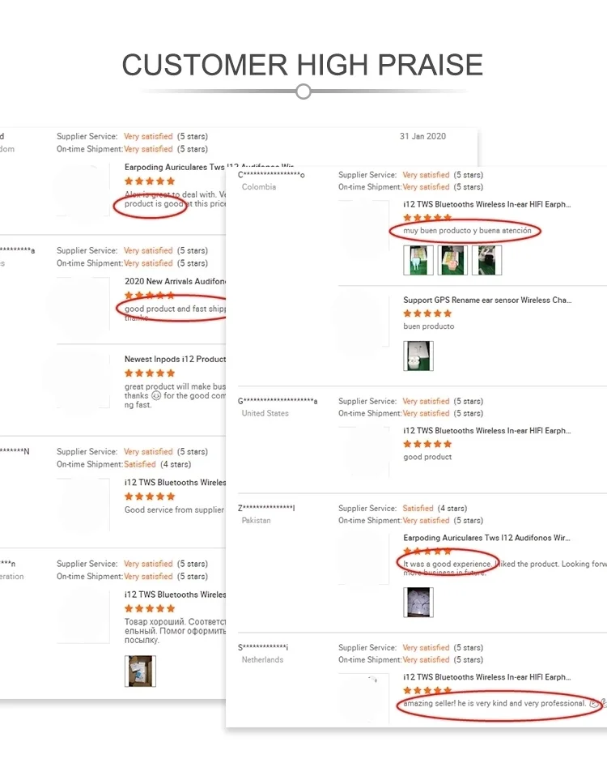Click the star rating above 'Good service from supplier'

[150, 497]
